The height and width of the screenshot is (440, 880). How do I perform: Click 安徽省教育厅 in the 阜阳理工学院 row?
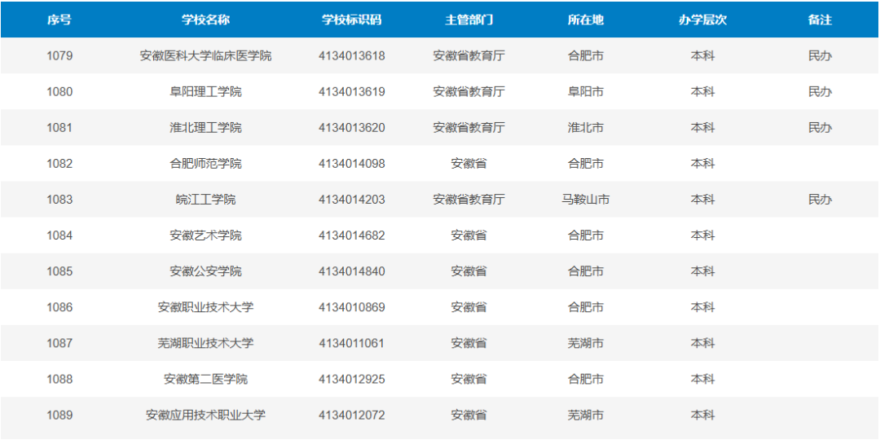[x=469, y=91]
